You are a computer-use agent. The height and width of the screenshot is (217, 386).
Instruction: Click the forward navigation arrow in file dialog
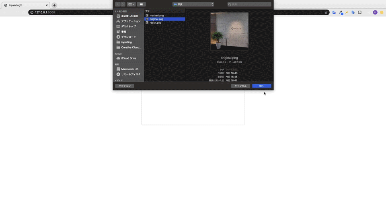[123, 4]
